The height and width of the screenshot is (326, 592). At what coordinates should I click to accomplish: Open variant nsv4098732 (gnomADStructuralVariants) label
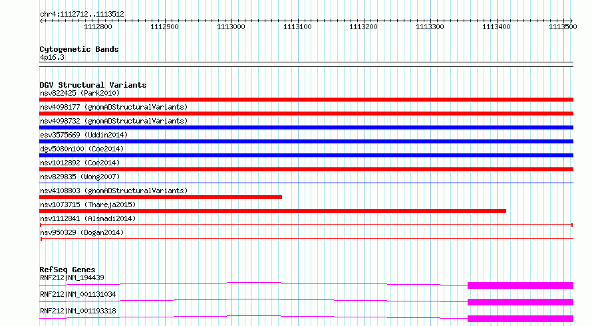(114, 121)
